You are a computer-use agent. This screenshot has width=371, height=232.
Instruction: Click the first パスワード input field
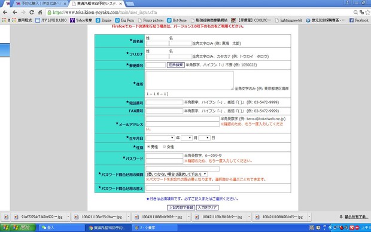coord(165,155)
